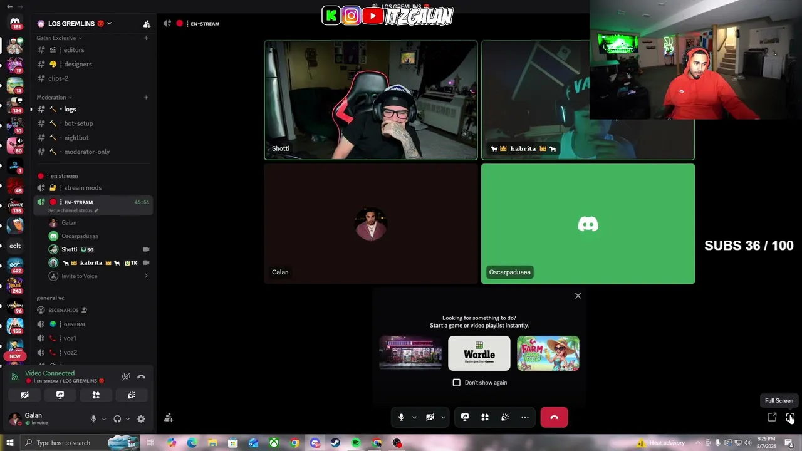Image resolution: width=802 pixels, height=451 pixels.
Task: Join the GENERAL voice channel
Action: pyautogui.click(x=93, y=324)
